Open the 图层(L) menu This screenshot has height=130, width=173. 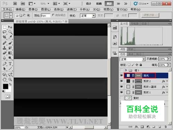46,9
